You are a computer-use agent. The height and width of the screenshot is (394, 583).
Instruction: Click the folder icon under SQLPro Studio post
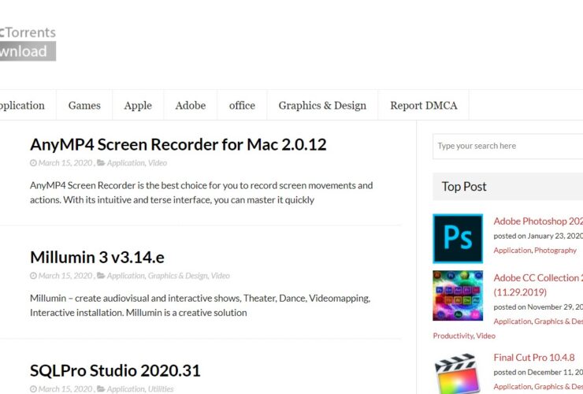tap(101, 388)
